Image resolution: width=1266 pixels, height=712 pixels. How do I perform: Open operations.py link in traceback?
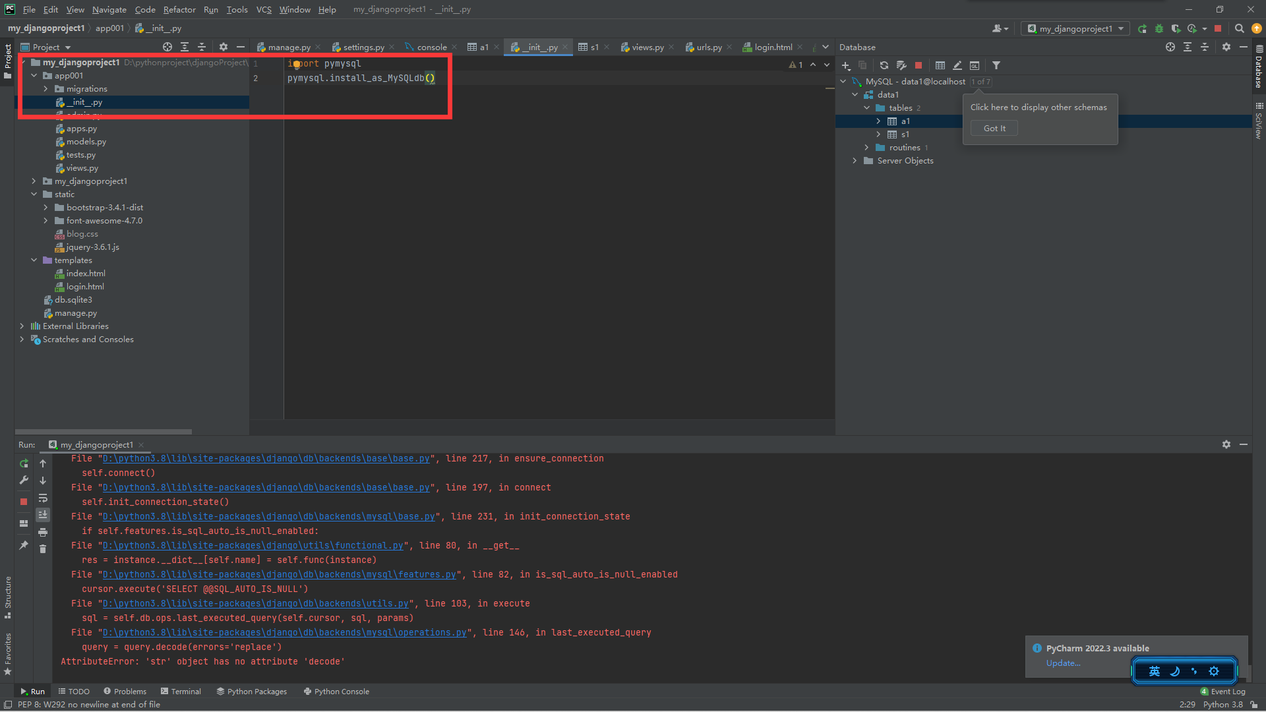click(285, 633)
